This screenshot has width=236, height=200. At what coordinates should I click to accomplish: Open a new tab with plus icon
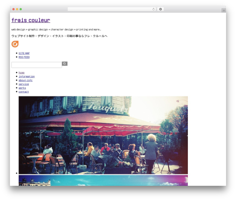224,10
